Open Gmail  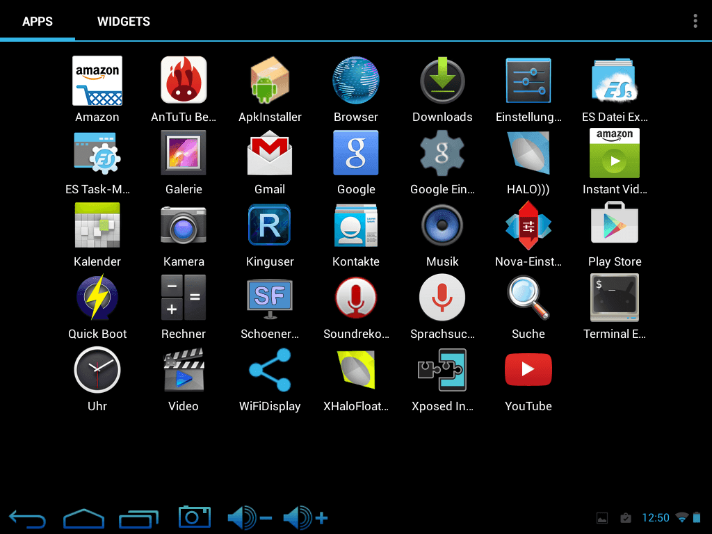(270, 154)
